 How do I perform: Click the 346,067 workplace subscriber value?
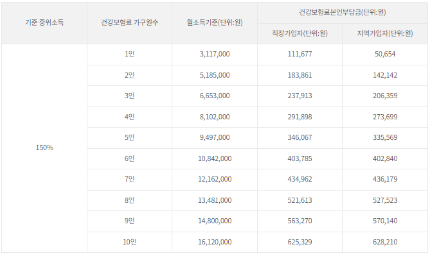coord(300,137)
